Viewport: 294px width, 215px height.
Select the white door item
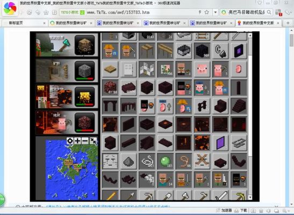(128, 69)
